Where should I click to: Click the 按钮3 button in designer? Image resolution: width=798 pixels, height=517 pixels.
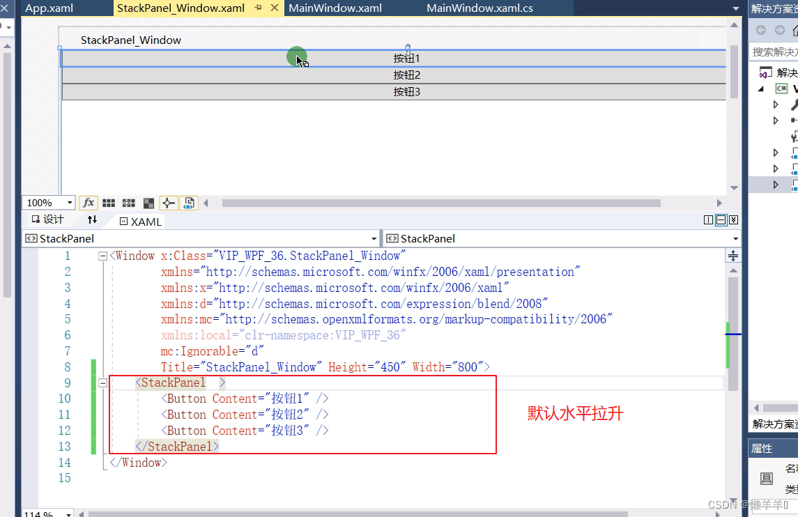(x=394, y=92)
